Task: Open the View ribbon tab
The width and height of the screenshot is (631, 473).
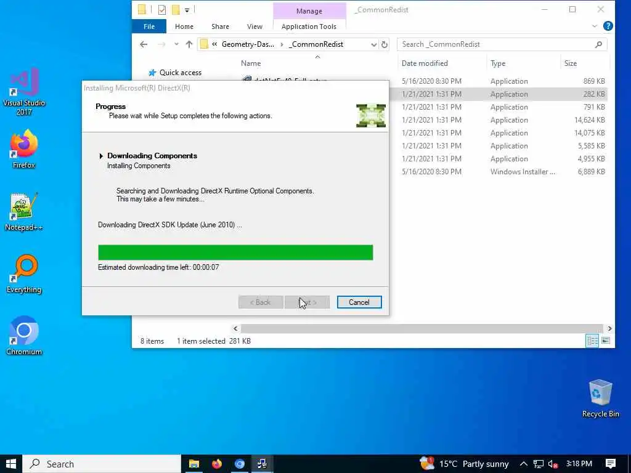Action: tap(254, 26)
